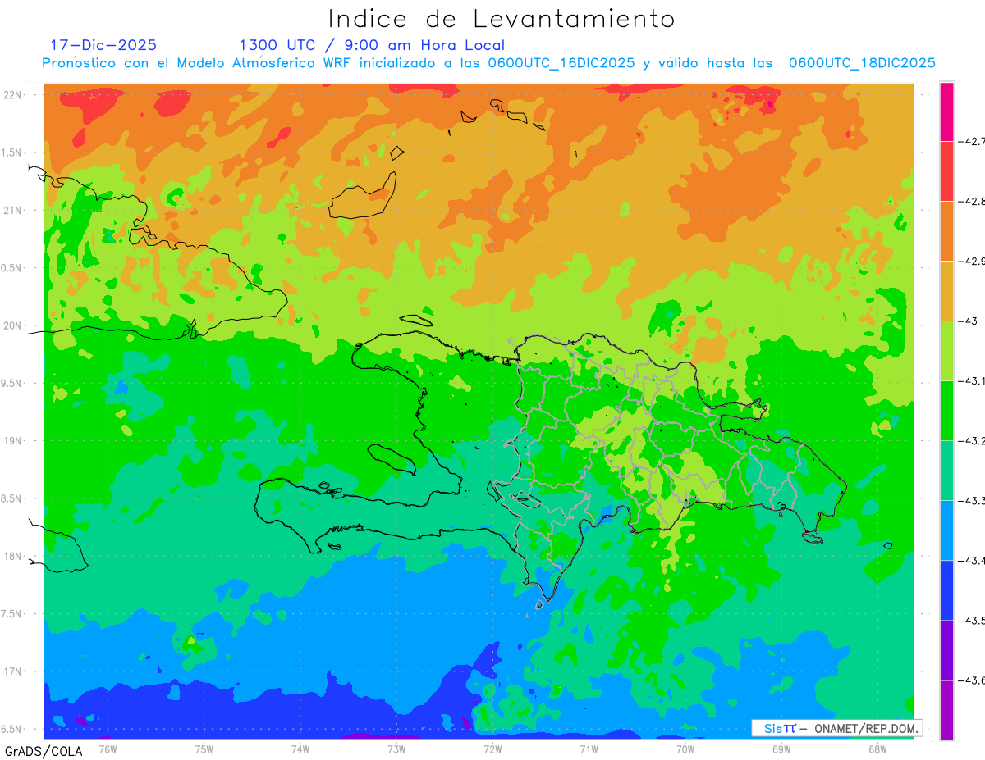The image size is (985, 760).
Task: Pick the green swatch between -43.1 and -43.2
Action: tap(946, 410)
